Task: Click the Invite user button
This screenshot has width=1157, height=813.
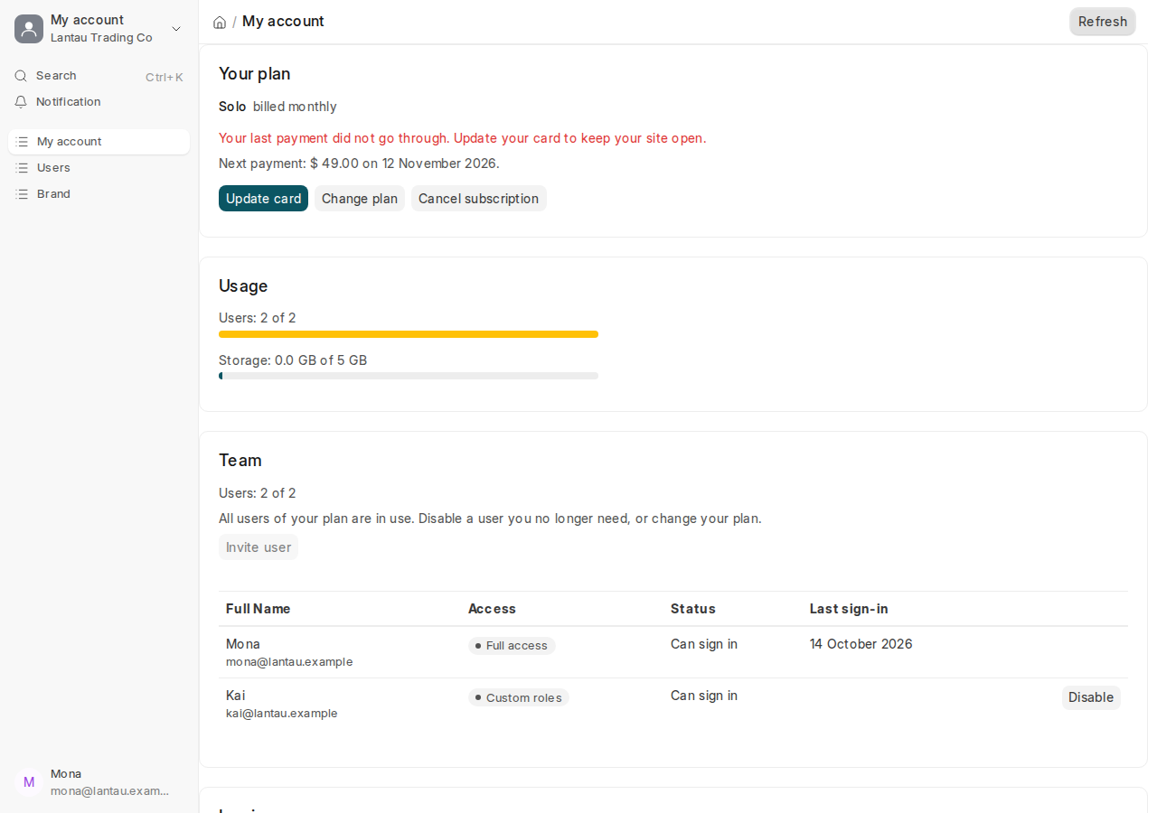Action: tap(259, 547)
